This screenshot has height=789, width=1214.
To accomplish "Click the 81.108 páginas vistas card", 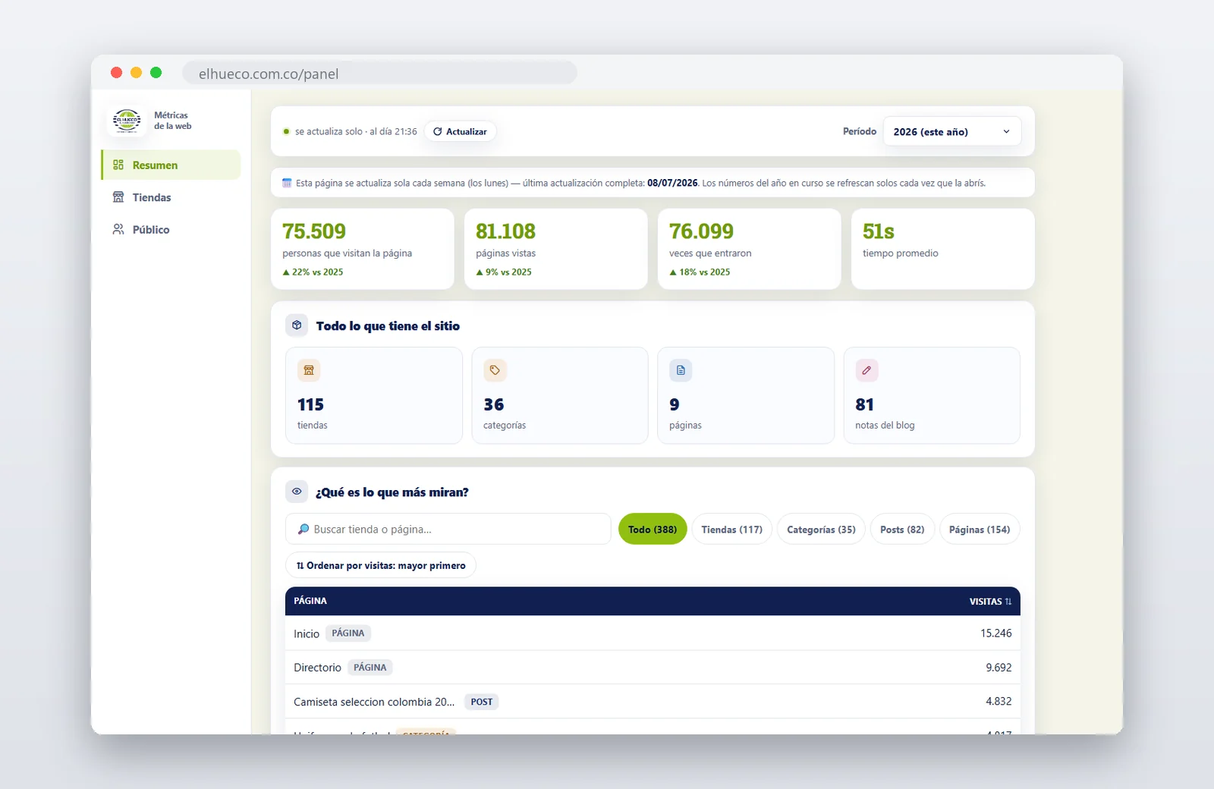I will point(556,249).
